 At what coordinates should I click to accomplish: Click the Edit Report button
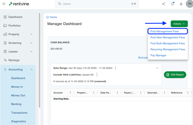[175, 75]
